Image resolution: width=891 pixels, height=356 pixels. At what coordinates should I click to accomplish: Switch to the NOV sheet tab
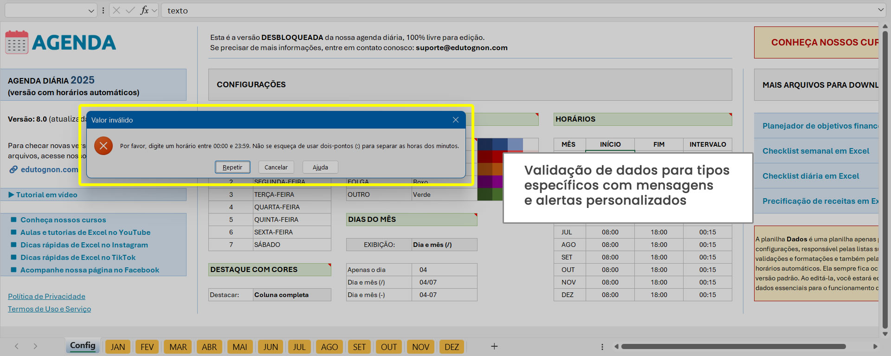click(420, 347)
